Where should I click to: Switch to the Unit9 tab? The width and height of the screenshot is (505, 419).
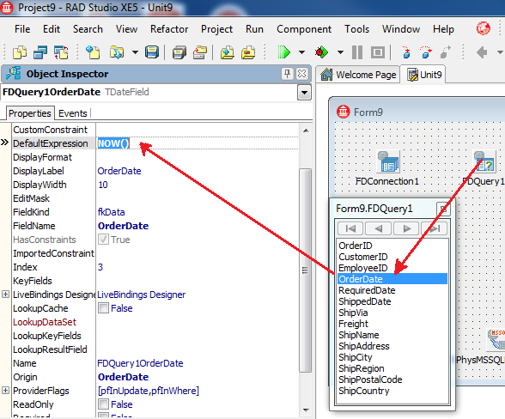424,75
